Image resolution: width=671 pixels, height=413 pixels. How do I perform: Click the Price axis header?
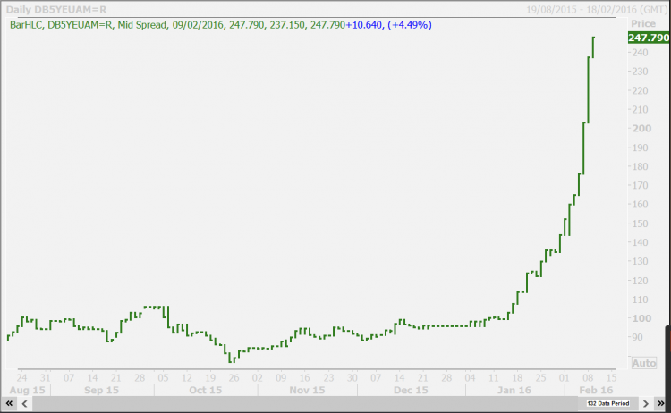[x=642, y=22]
